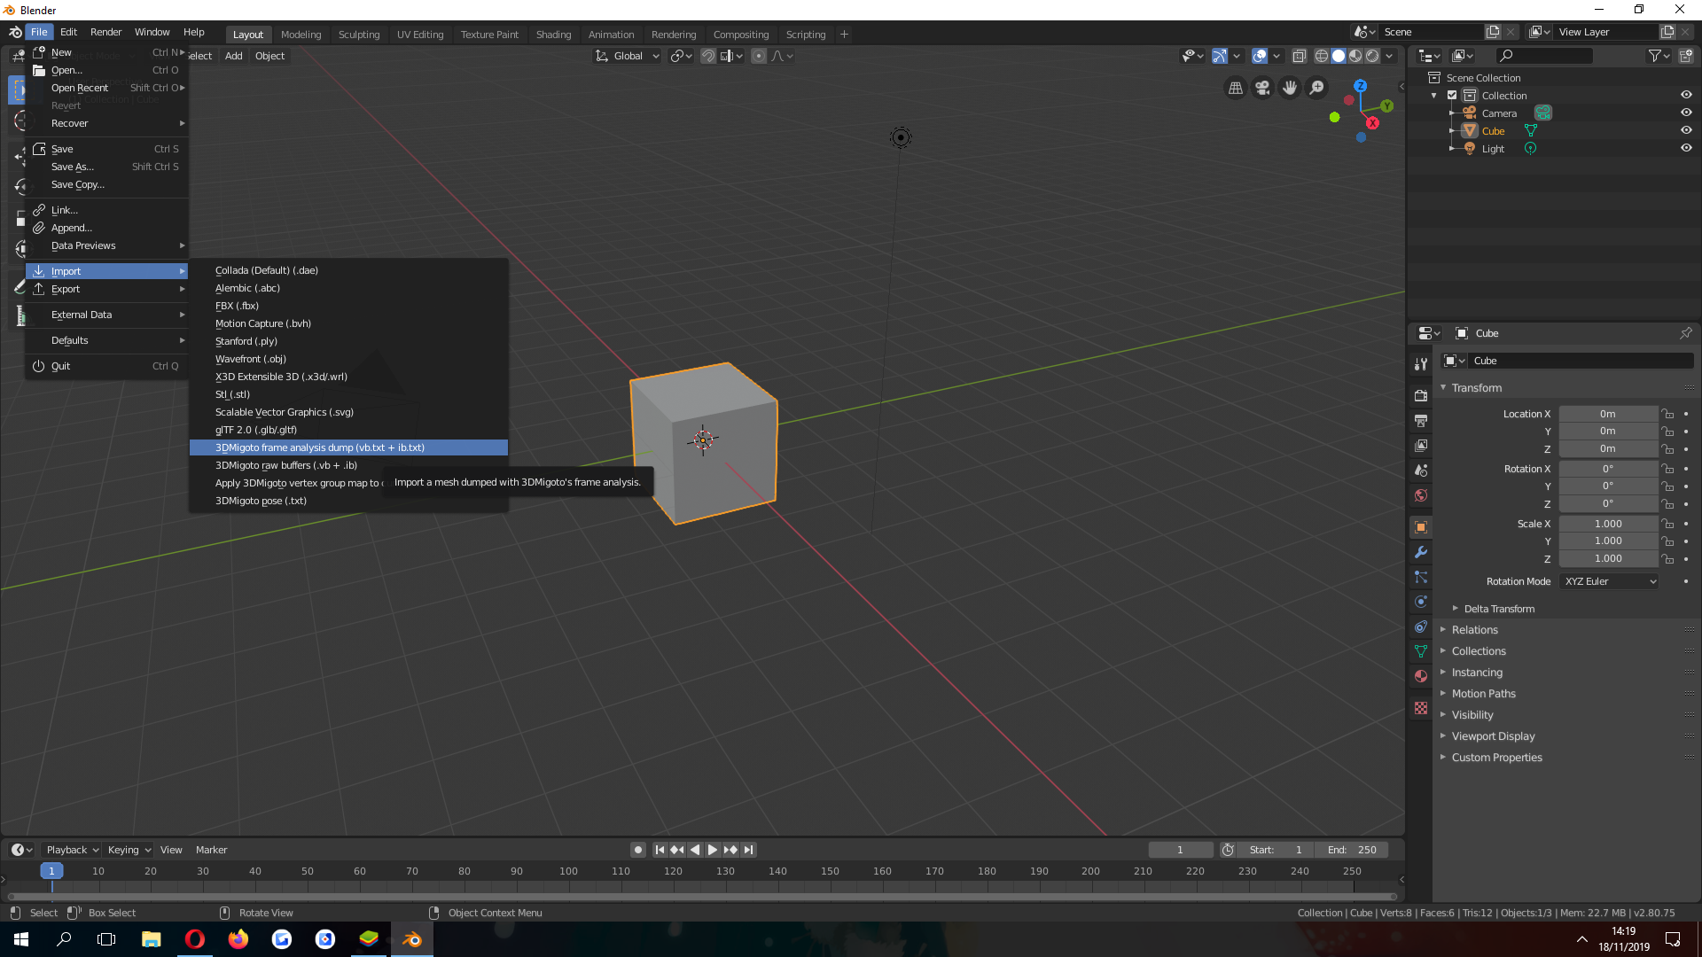Toggle camera view icon in viewport
The height and width of the screenshot is (957, 1702).
[x=1262, y=88]
